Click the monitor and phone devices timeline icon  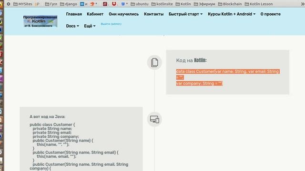coord(154,119)
